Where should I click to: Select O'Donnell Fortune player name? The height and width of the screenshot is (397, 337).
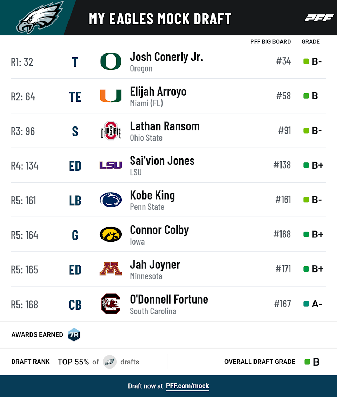click(x=169, y=299)
